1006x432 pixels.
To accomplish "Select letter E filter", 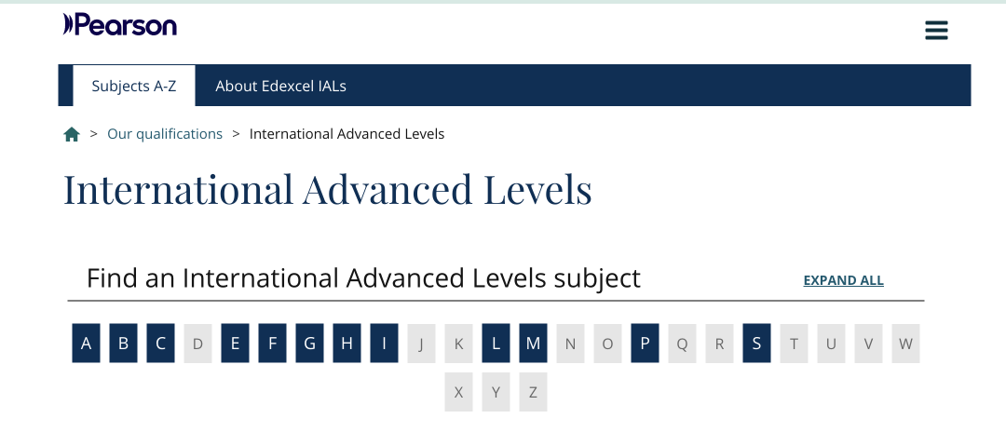I will tap(235, 343).
